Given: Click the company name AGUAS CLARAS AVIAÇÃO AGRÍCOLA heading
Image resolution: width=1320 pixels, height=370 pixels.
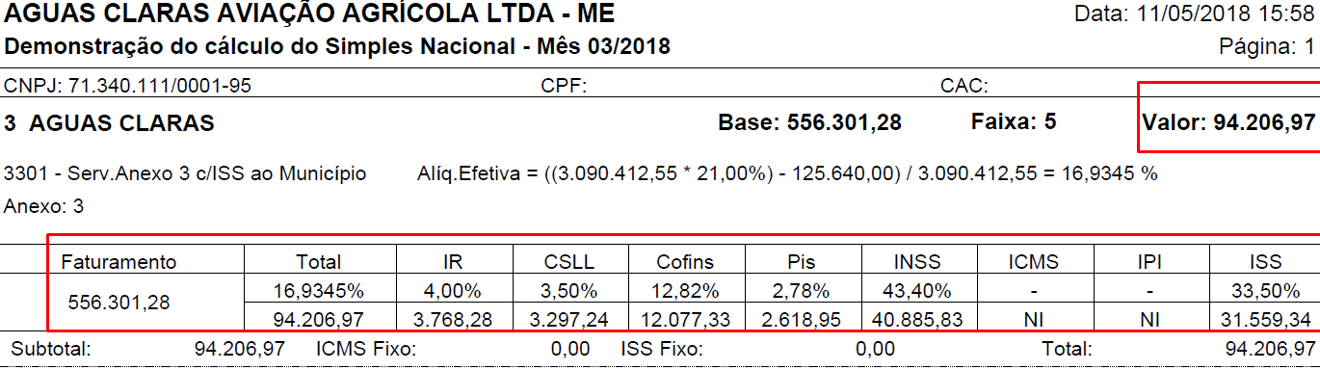Looking at the screenshot, I should tap(310, 14).
